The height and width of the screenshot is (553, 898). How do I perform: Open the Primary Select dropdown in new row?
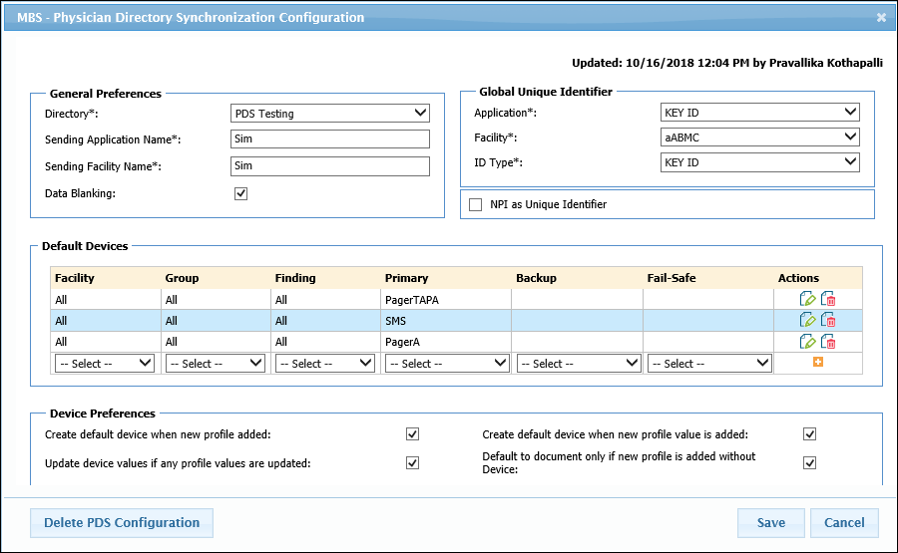pyautogui.click(x=447, y=363)
